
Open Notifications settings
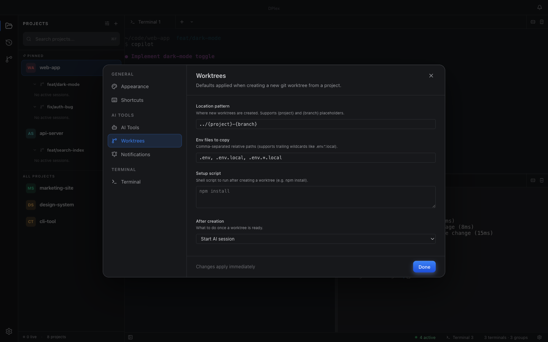[145, 155]
